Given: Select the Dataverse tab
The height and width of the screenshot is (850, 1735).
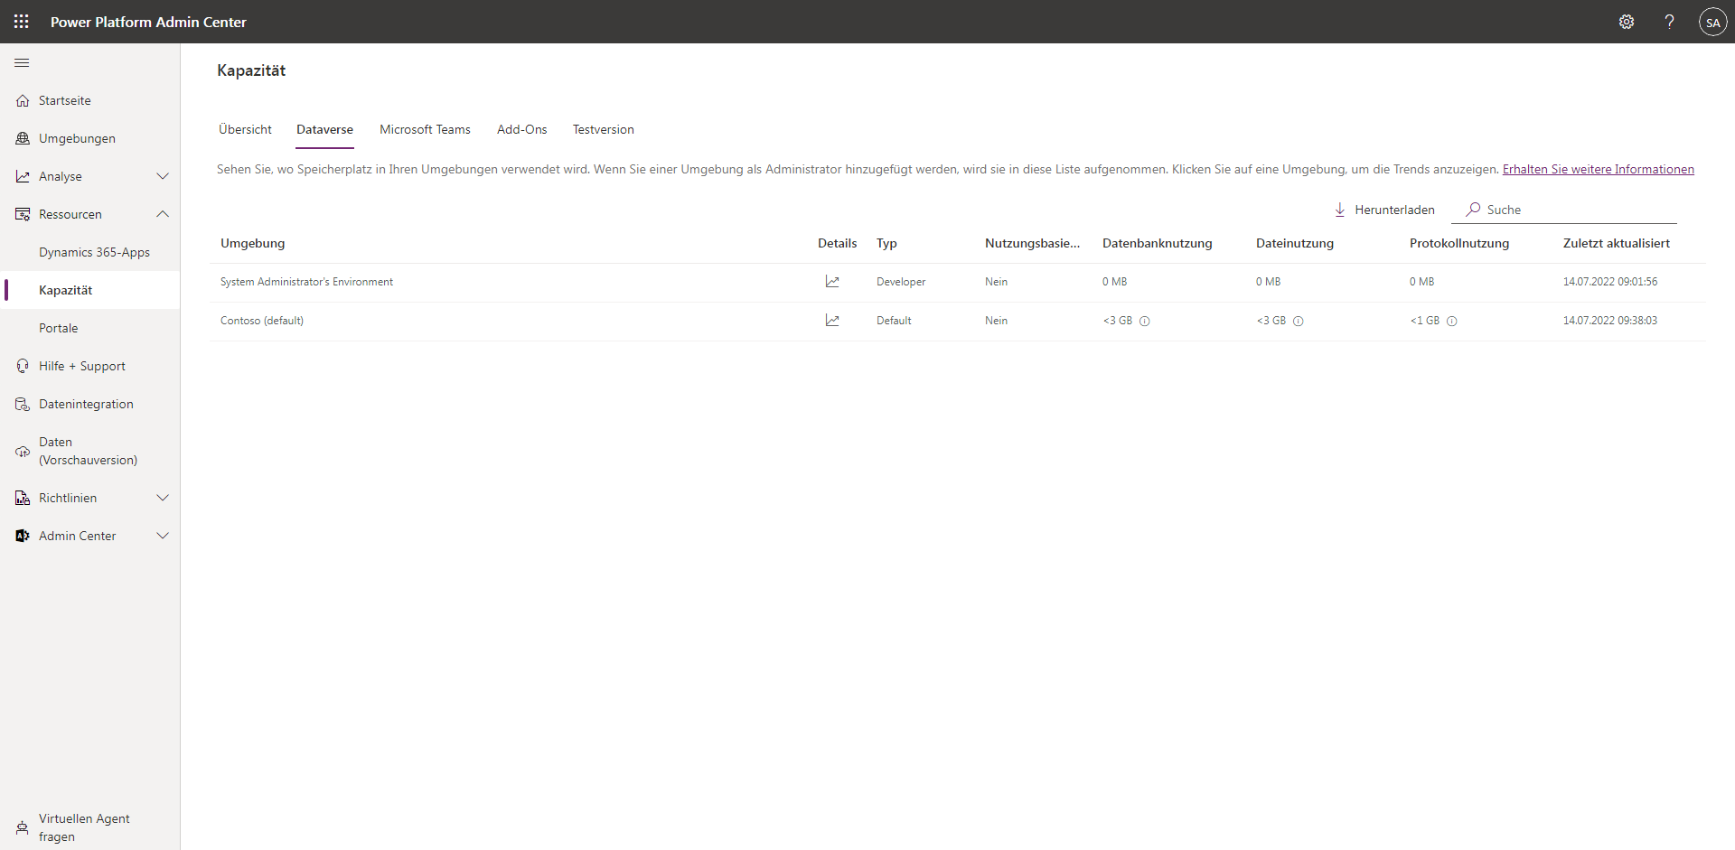Looking at the screenshot, I should [x=324, y=129].
